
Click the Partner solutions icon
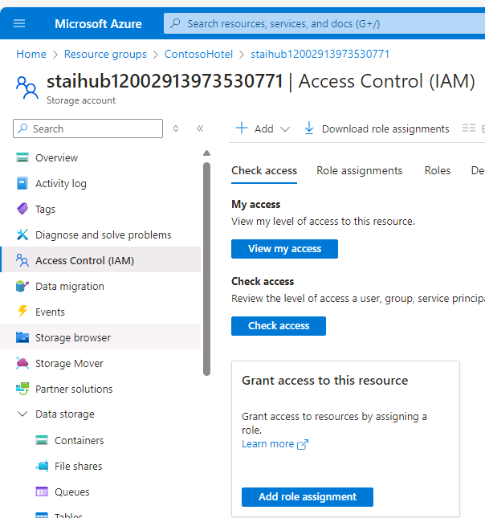pyautogui.click(x=22, y=389)
